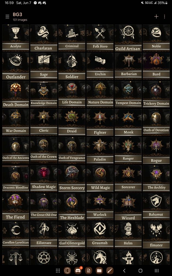The width and height of the screenshot is (172, 276).
Task: Select the Shadow Magic thumbnail
Action: (x=44, y=179)
